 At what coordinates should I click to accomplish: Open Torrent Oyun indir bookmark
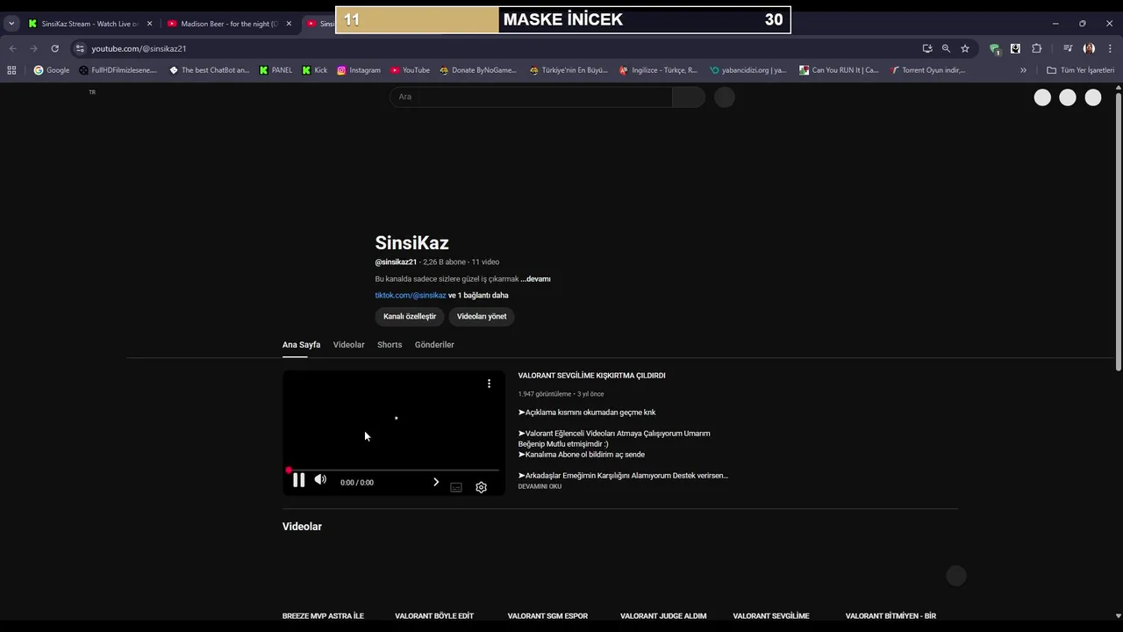pyautogui.click(x=927, y=70)
